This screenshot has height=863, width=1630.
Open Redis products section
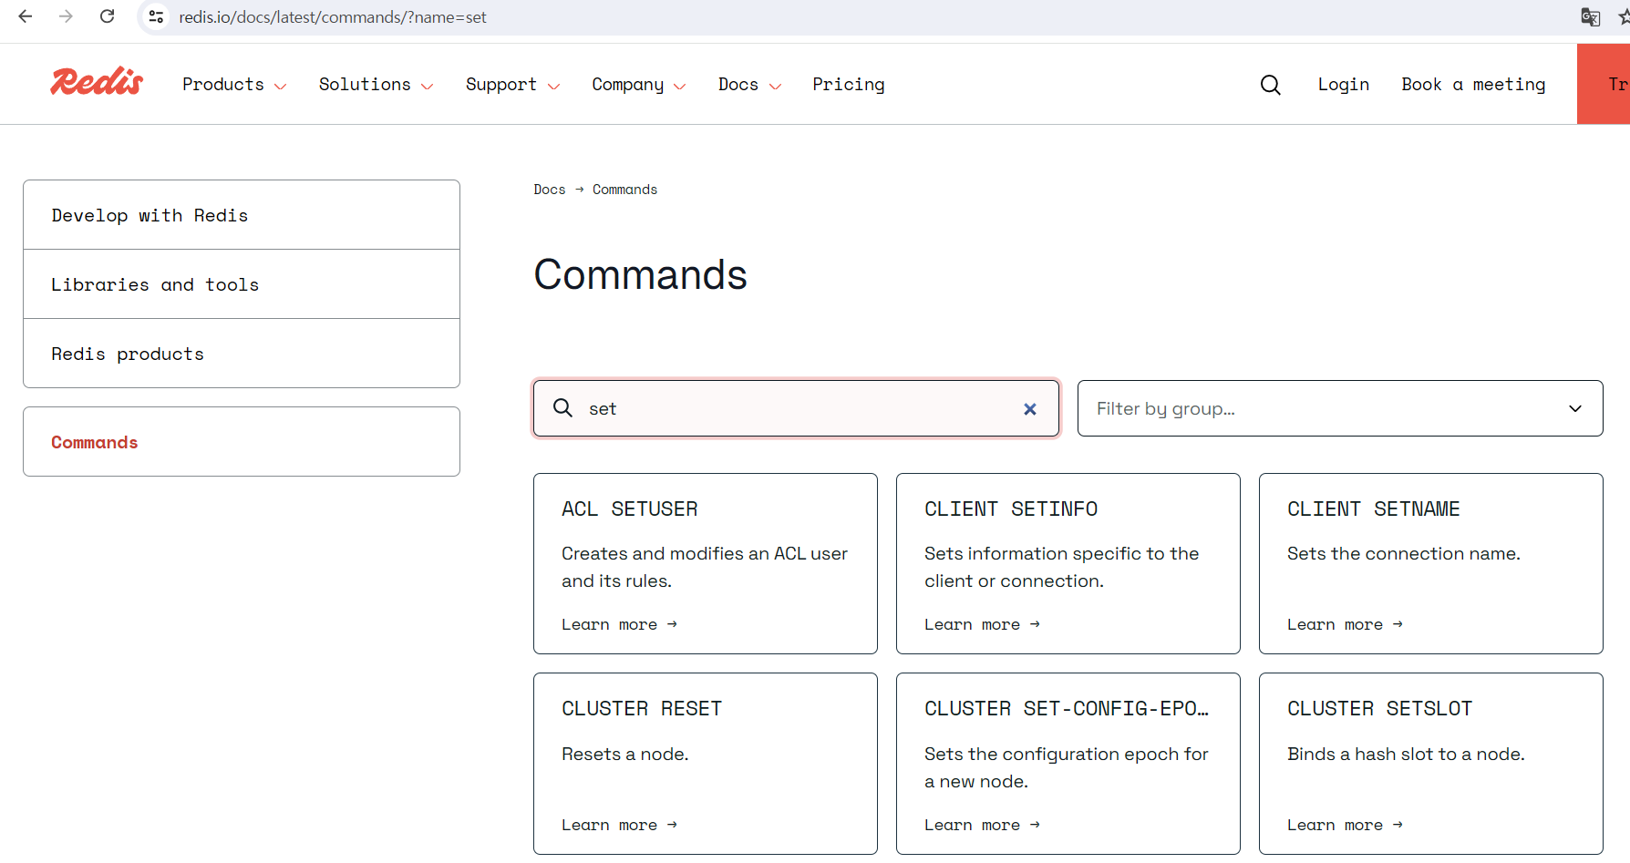pyautogui.click(x=242, y=354)
